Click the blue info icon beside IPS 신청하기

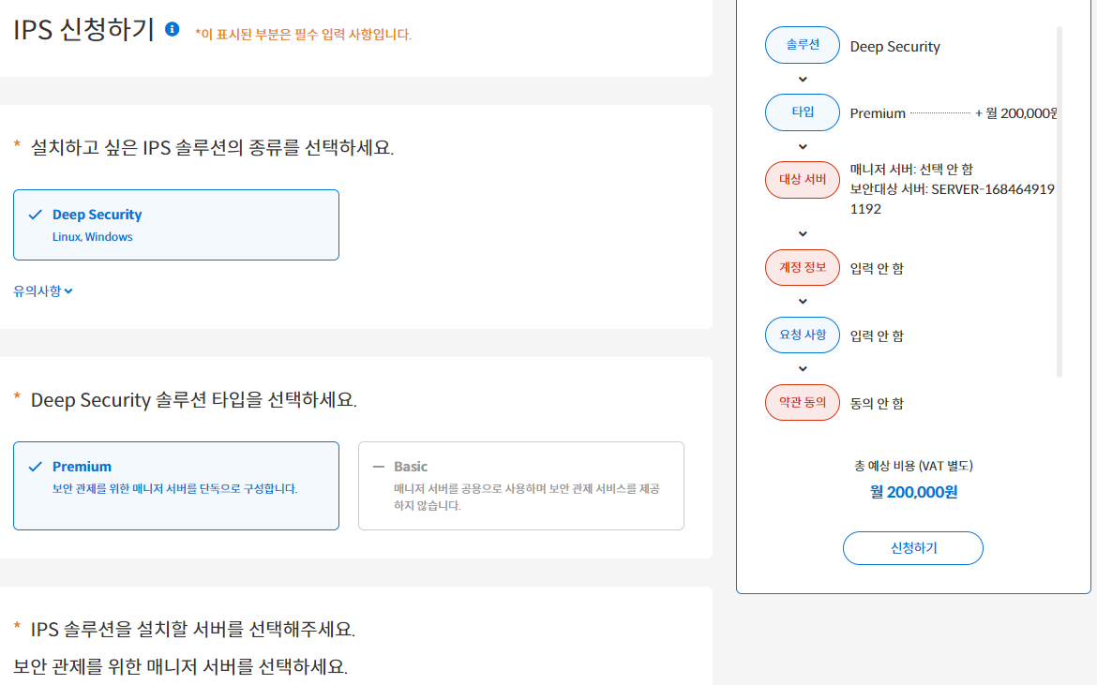pyautogui.click(x=173, y=29)
